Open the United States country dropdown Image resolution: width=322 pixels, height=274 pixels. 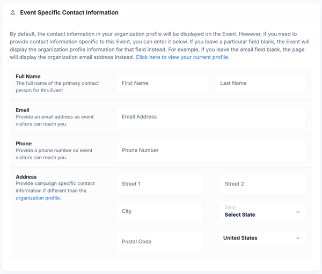click(262, 238)
